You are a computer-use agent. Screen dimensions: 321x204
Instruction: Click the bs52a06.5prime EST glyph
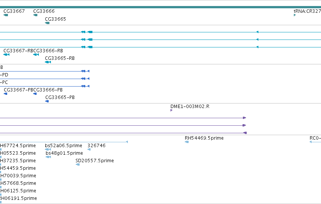[48, 149]
